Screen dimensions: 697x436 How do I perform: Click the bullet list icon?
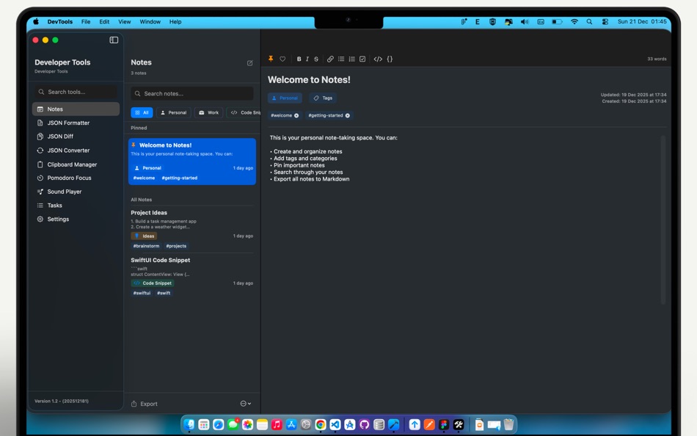click(x=342, y=59)
